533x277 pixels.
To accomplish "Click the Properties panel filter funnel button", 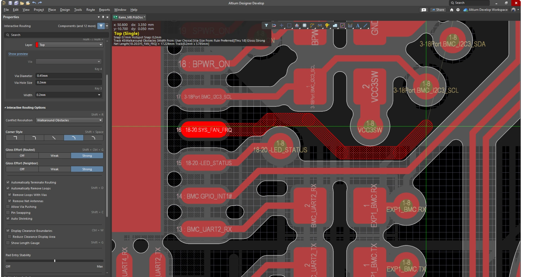I will [101, 26].
